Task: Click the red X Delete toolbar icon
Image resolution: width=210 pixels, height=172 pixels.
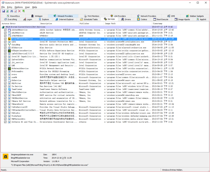Action: point(20,11)
